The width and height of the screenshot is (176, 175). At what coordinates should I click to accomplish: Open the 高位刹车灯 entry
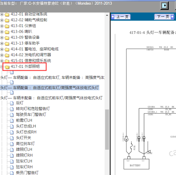point(25,144)
